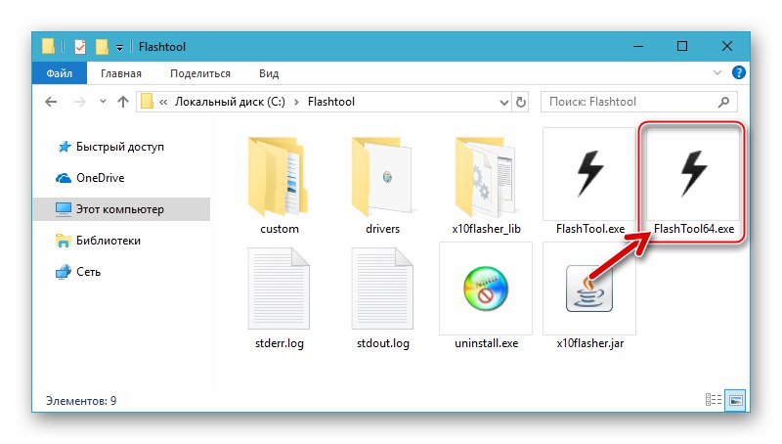Click the stderr.log file name
The image size is (782, 444).
280,343
